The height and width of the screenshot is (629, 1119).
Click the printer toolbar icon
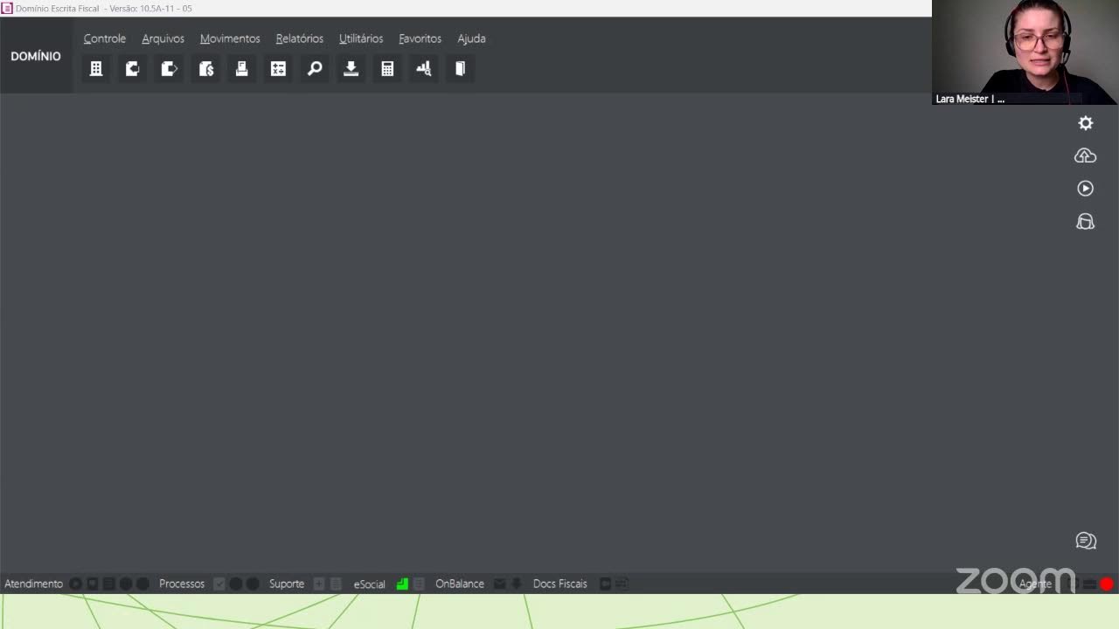(242, 68)
